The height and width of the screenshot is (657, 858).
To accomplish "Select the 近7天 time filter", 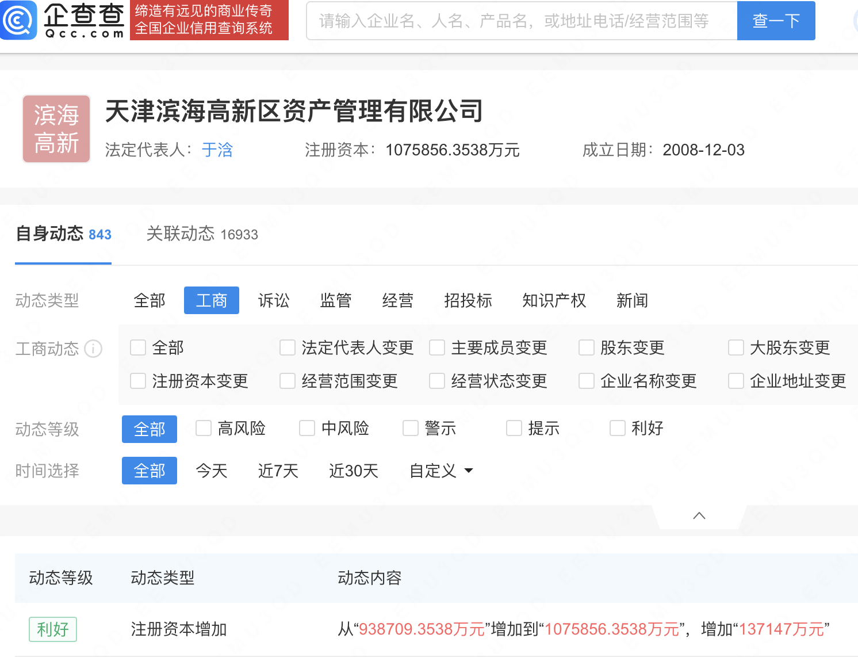I will [278, 471].
